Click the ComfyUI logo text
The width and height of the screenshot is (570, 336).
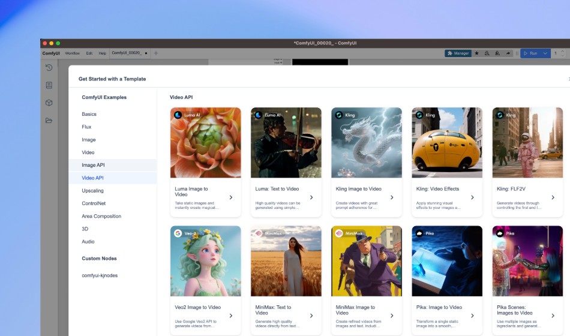click(51, 53)
